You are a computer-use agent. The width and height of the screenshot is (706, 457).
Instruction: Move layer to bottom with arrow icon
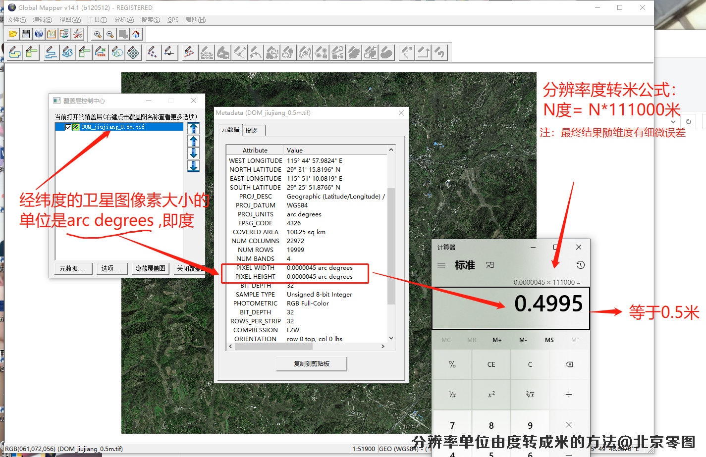pyautogui.click(x=194, y=166)
